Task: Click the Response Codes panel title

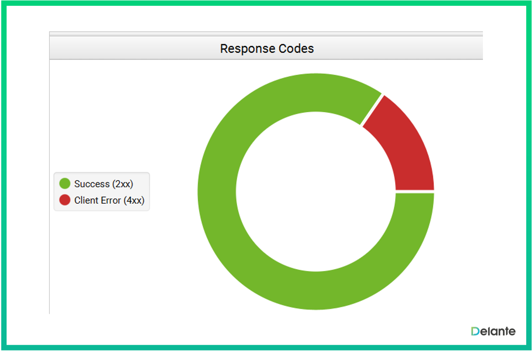Action: pos(267,49)
